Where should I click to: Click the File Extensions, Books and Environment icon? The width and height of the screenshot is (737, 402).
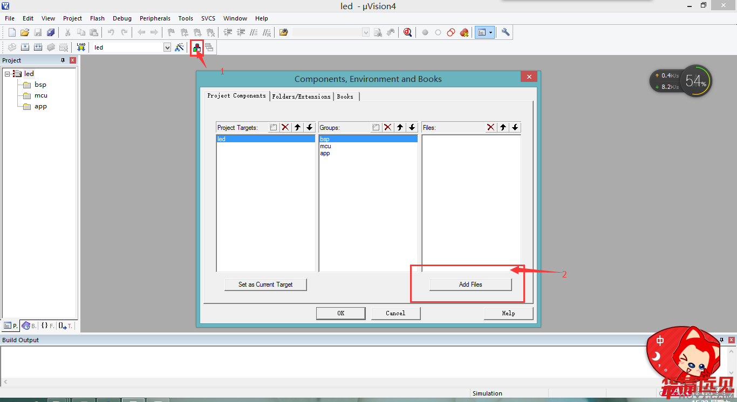pos(197,47)
